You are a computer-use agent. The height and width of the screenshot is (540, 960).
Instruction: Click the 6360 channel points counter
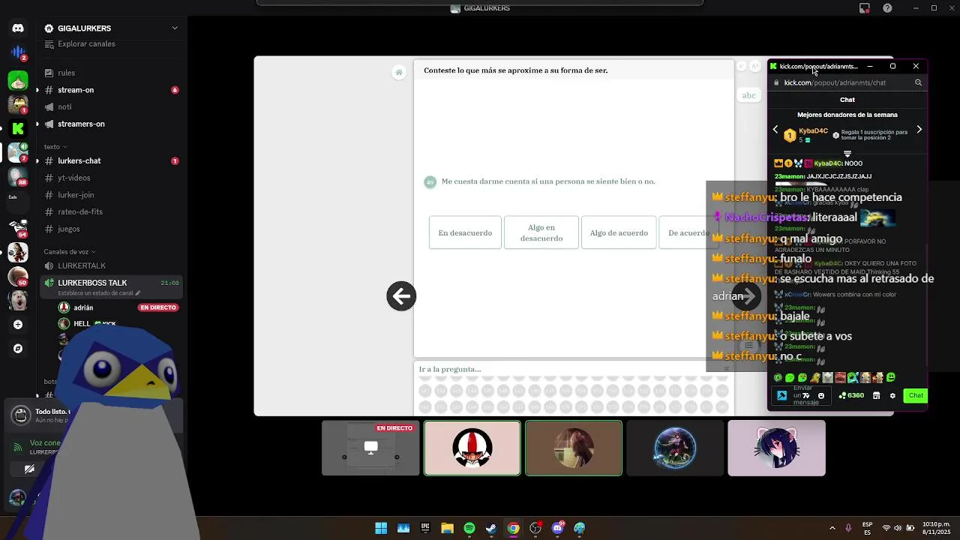(x=851, y=395)
